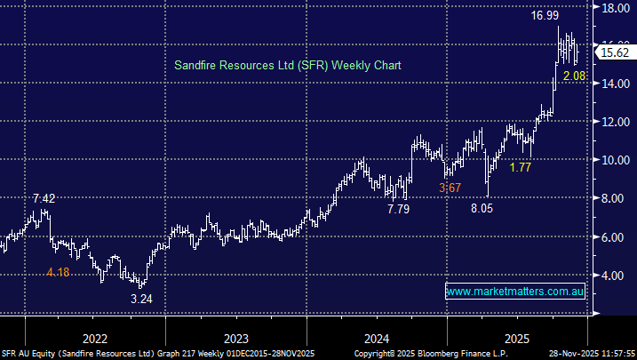
Task: Click the 10.00 price axis value
Action: click(x=615, y=161)
